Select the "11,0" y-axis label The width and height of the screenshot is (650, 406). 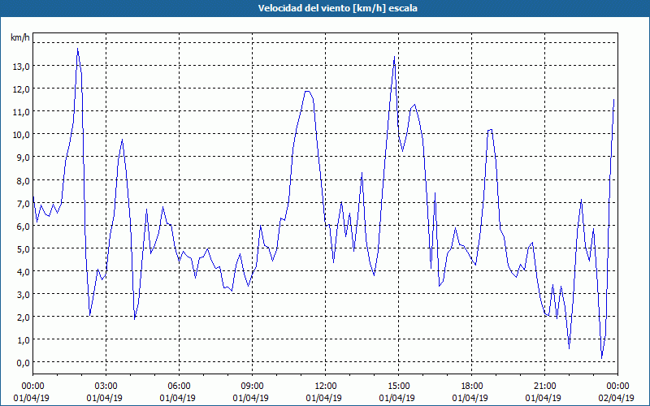(x=19, y=111)
